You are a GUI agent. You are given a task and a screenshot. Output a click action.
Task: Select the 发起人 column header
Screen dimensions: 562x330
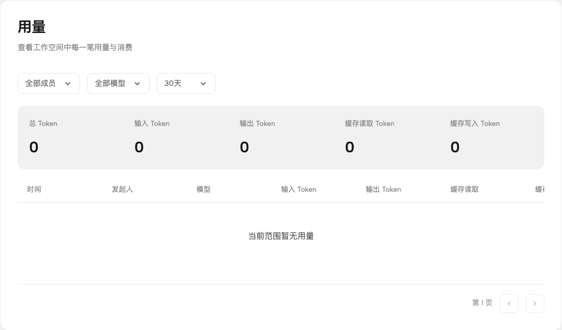122,189
